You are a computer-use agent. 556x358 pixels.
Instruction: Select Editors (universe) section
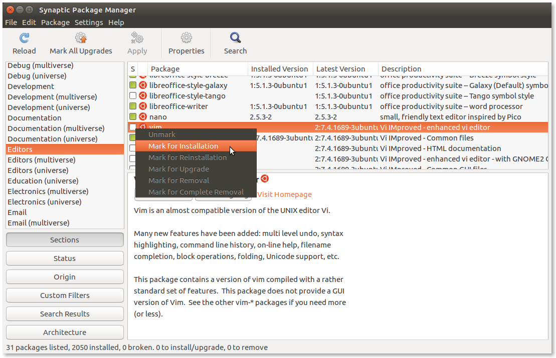(x=65, y=170)
